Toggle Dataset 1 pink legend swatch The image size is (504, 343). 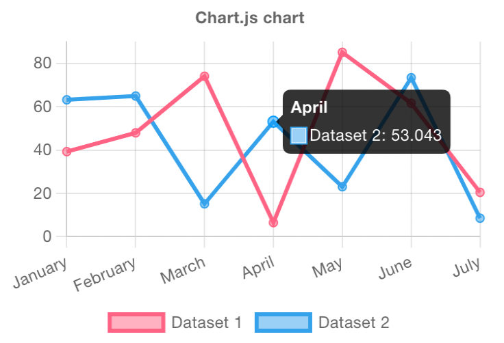coord(136,323)
